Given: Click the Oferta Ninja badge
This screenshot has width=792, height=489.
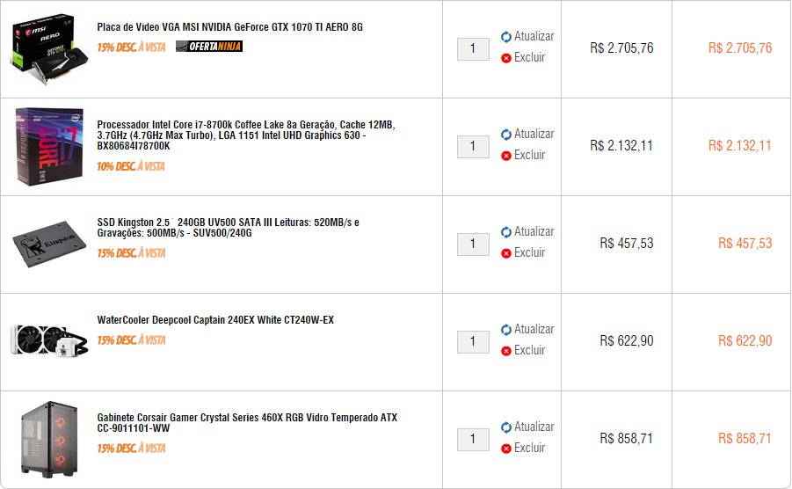Looking at the screenshot, I should pyautogui.click(x=209, y=47).
